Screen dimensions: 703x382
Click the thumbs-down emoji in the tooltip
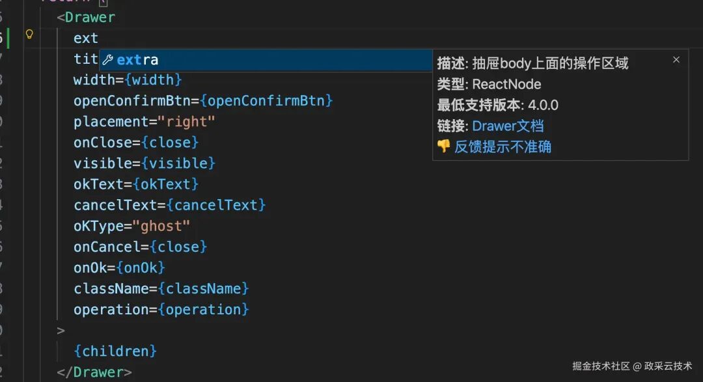[x=444, y=147]
